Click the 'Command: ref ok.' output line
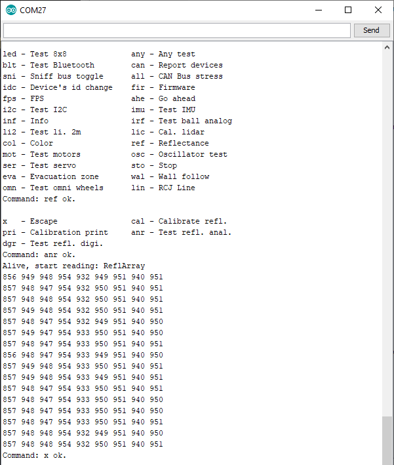394x465 pixels. coord(39,199)
